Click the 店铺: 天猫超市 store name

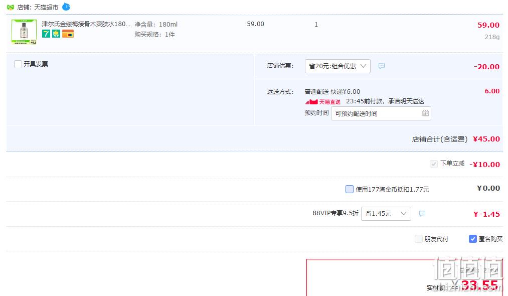(38, 7)
